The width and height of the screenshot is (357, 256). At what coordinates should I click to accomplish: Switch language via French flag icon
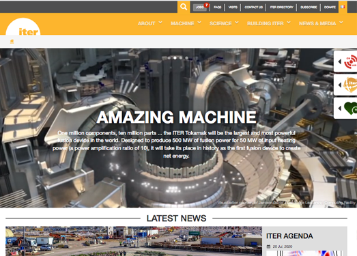343,7
